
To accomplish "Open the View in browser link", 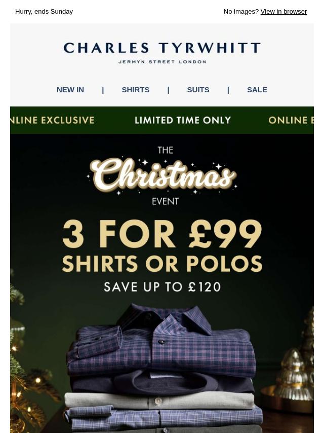I will 283,12.
